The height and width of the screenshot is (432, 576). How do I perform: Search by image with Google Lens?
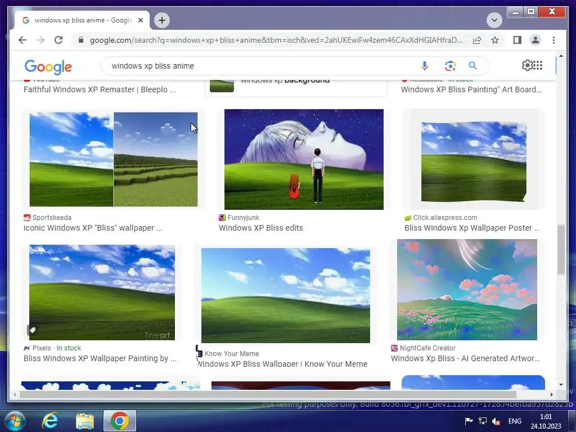tap(450, 66)
